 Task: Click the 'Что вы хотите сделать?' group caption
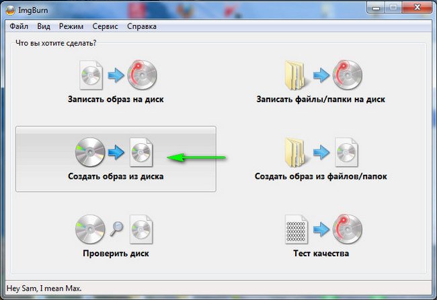tap(56, 43)
